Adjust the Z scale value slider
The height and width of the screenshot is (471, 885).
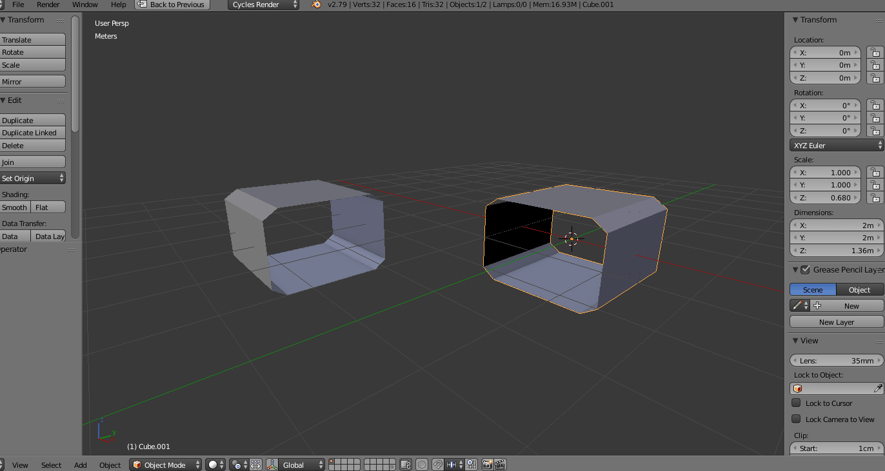[x=825, y=198]
